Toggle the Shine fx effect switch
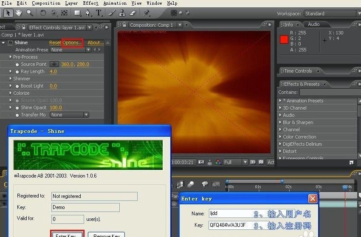 point(10,42)
